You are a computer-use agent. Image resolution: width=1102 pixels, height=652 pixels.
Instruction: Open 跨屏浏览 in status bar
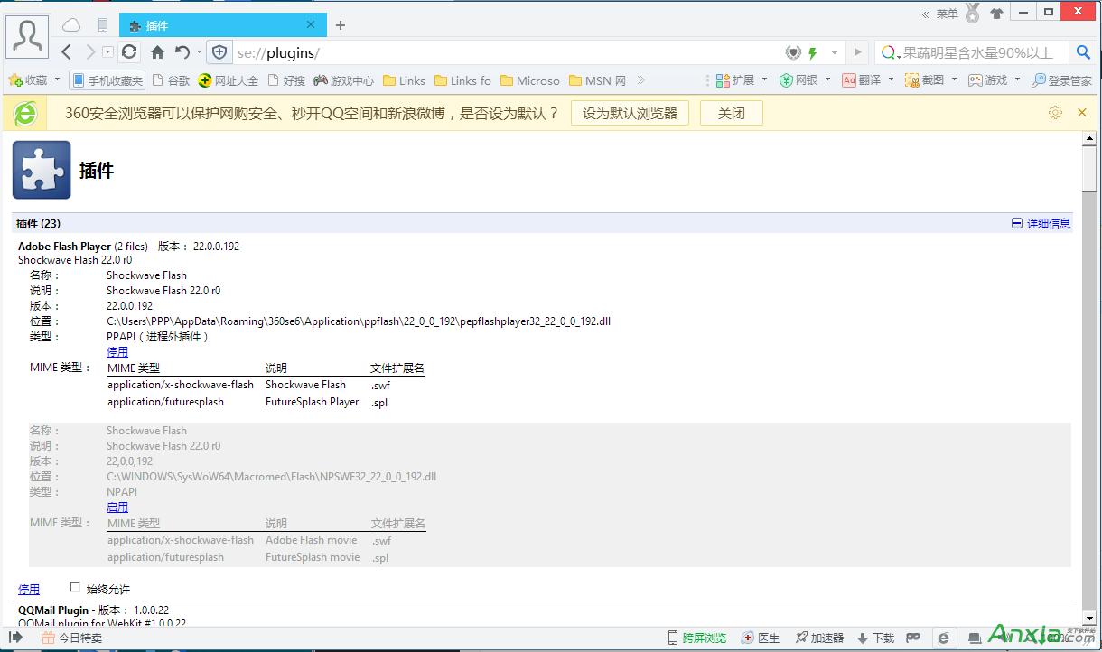696,638
